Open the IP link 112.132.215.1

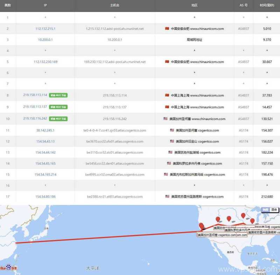click(45, 29)
